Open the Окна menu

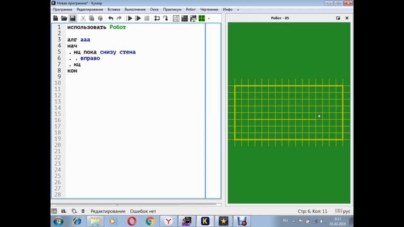point(154,9)
